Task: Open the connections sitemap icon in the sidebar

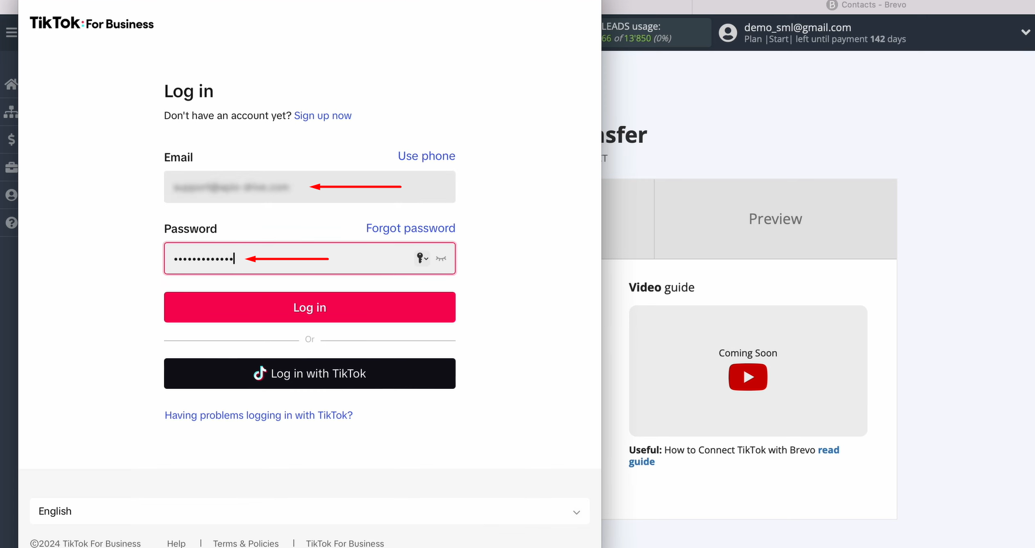Action: coord(11,112)
